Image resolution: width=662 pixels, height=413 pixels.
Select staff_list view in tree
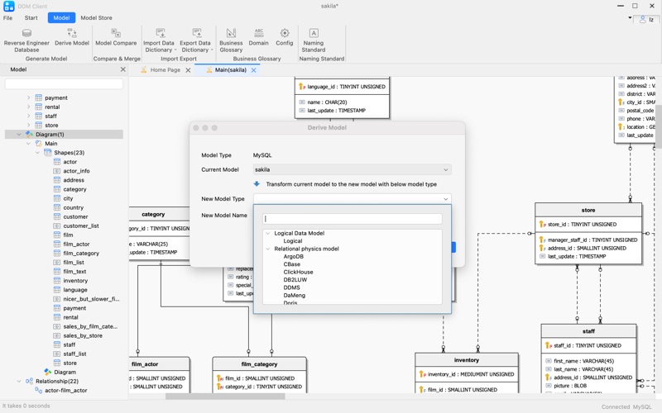74,354
